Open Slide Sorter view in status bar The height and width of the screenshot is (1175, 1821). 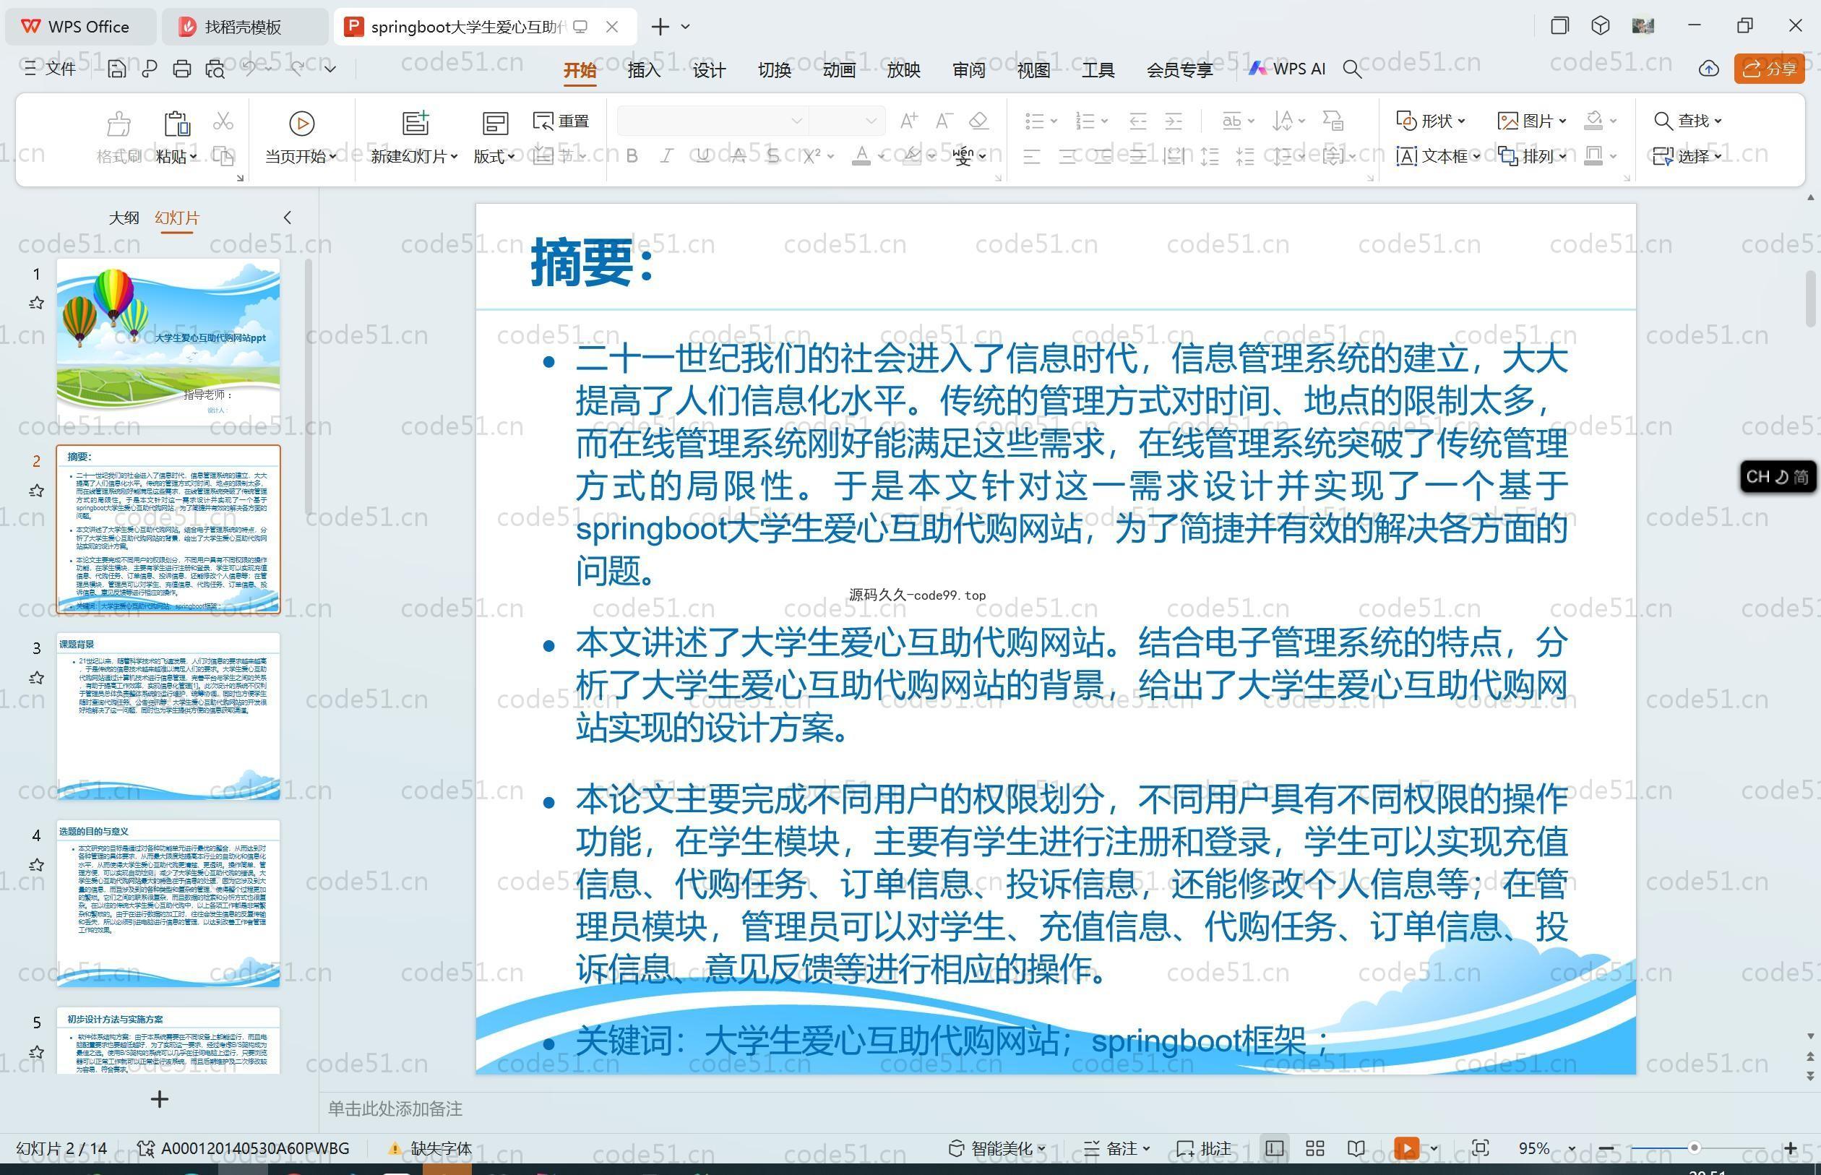click(1315, 1148)
